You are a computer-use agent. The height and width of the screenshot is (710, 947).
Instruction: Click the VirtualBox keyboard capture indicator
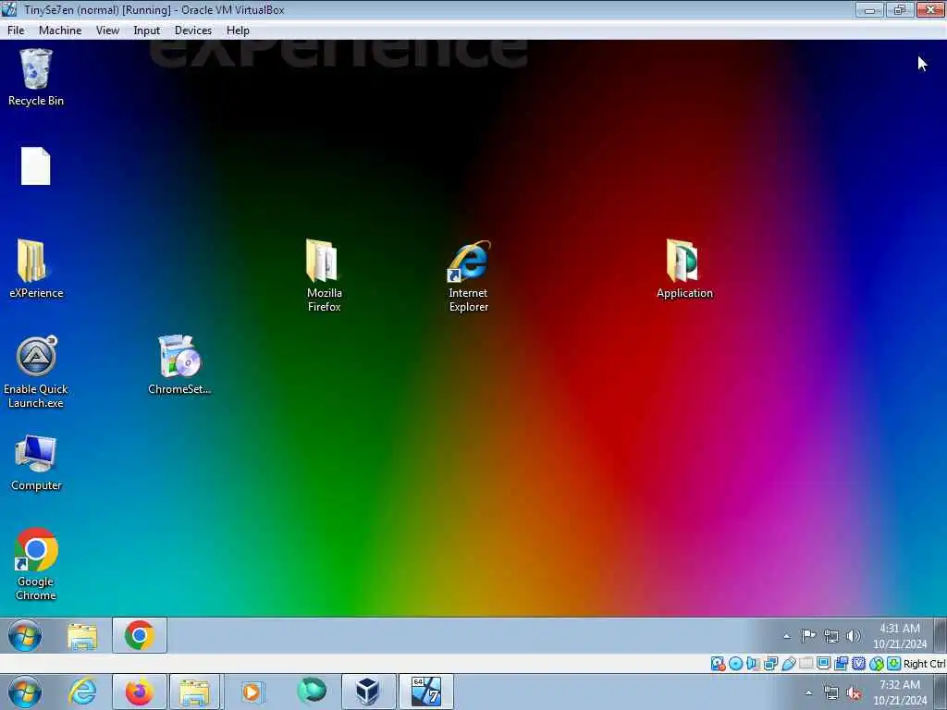coord(894,664)
